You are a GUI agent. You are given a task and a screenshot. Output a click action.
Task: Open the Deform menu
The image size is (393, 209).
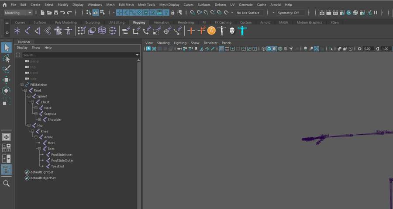220,4
